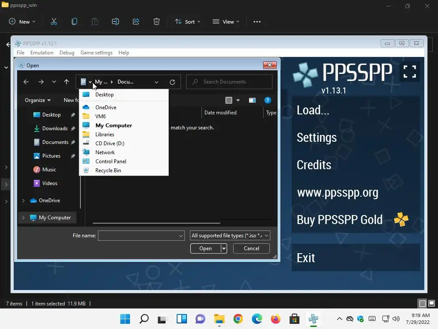Expand address bar history dropdown
This screenshot has height=329, width=438.
pos(157,82)
